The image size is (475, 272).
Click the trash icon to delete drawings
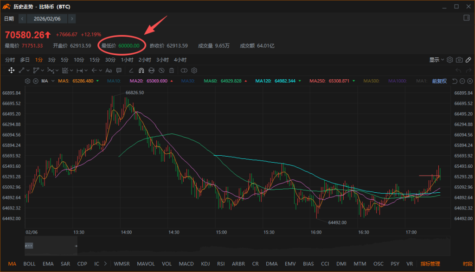pos(172,70)
